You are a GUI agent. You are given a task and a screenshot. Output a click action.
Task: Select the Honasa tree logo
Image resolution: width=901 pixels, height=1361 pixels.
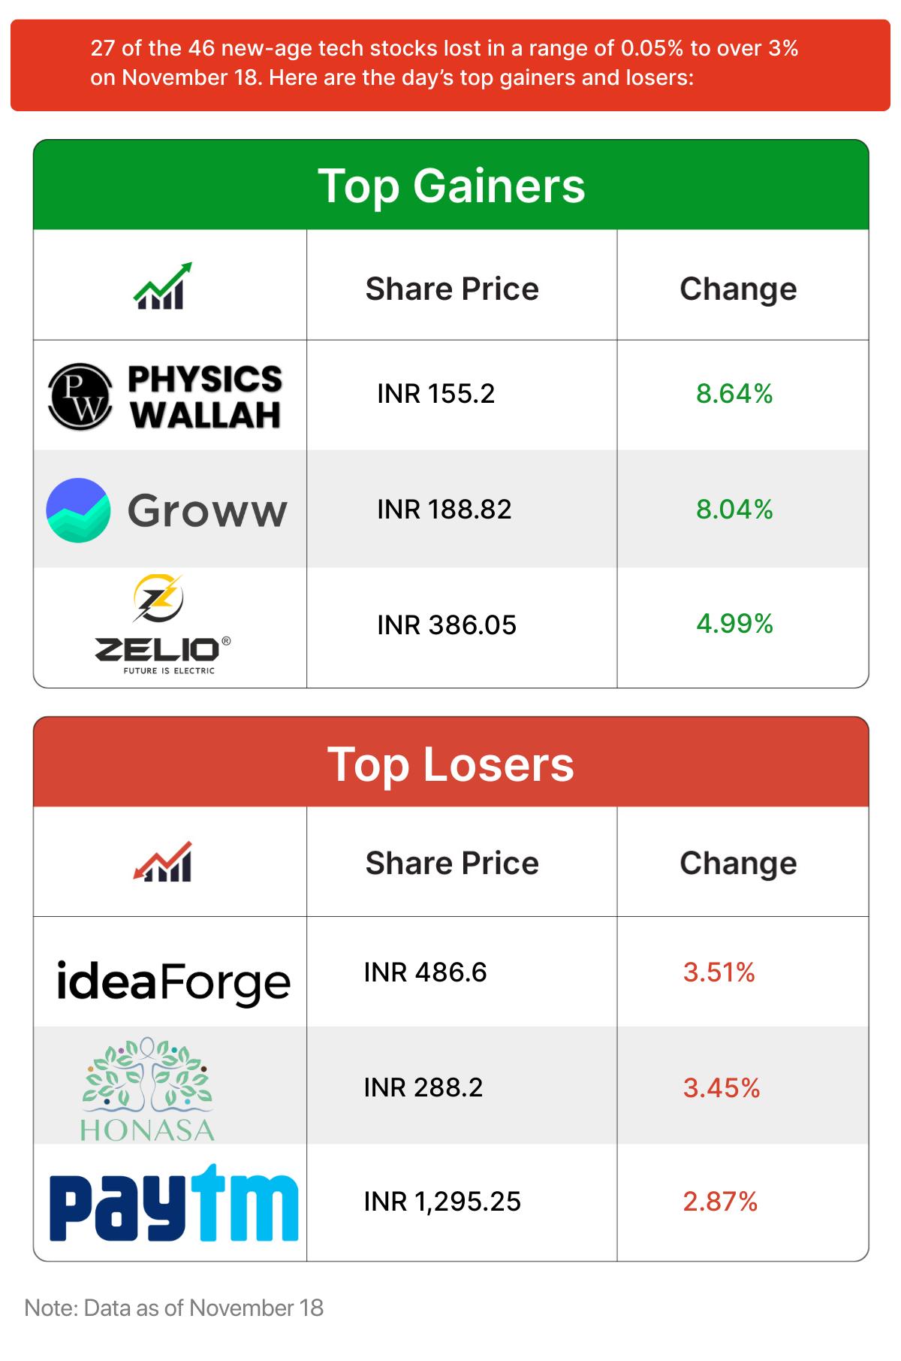(148, 1089)
